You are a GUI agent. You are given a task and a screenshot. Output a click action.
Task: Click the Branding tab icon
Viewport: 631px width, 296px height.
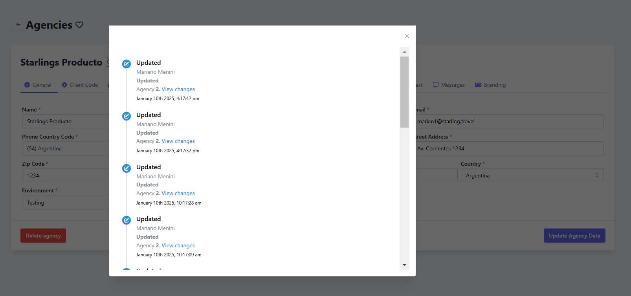tap(478, 85)
